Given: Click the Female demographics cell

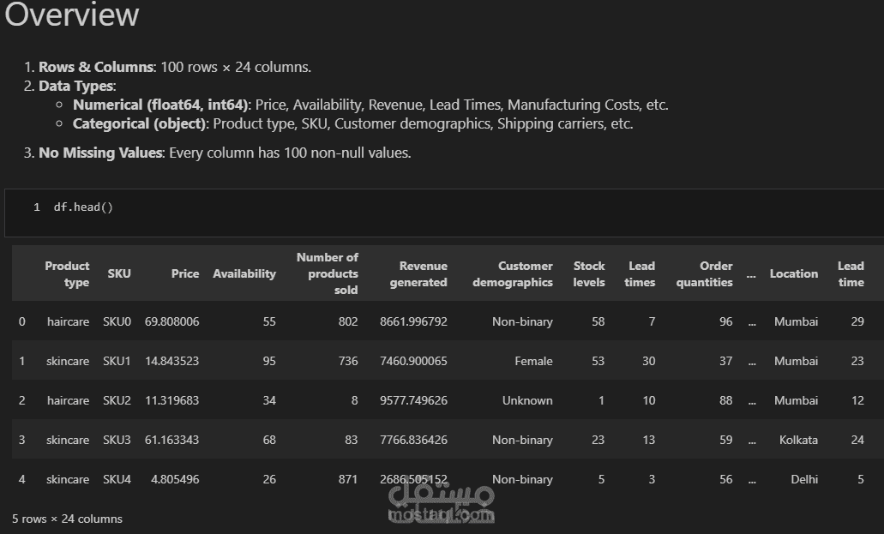Looking at the screenshot, I should tap(533, 361).
